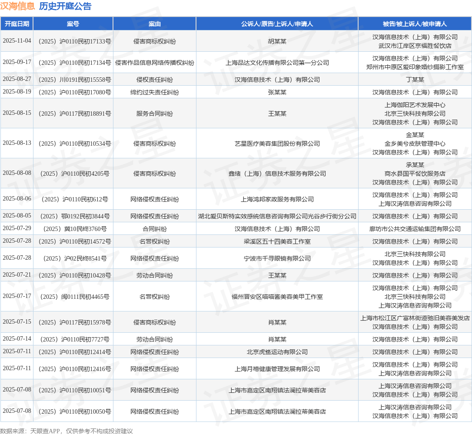Select case number (2025)沪02民终8541号
472x435 pixels.
pyautogui.click(x=75, y=258)
